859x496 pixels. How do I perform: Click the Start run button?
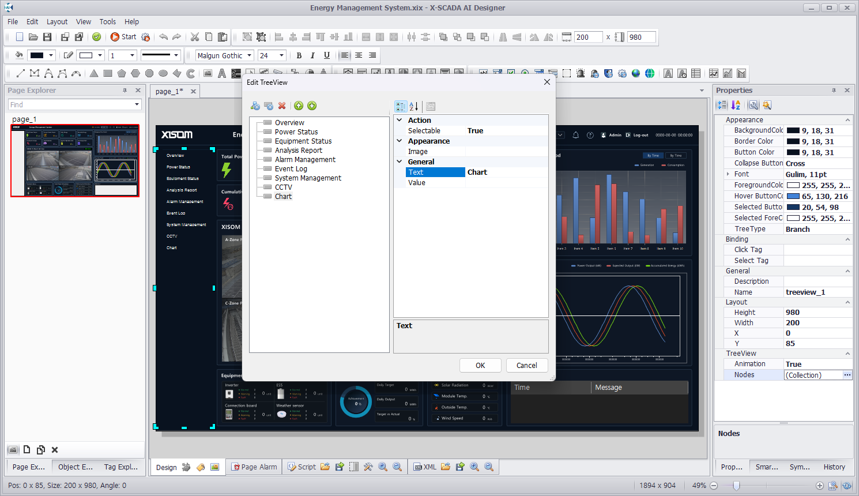coord(123,37)
